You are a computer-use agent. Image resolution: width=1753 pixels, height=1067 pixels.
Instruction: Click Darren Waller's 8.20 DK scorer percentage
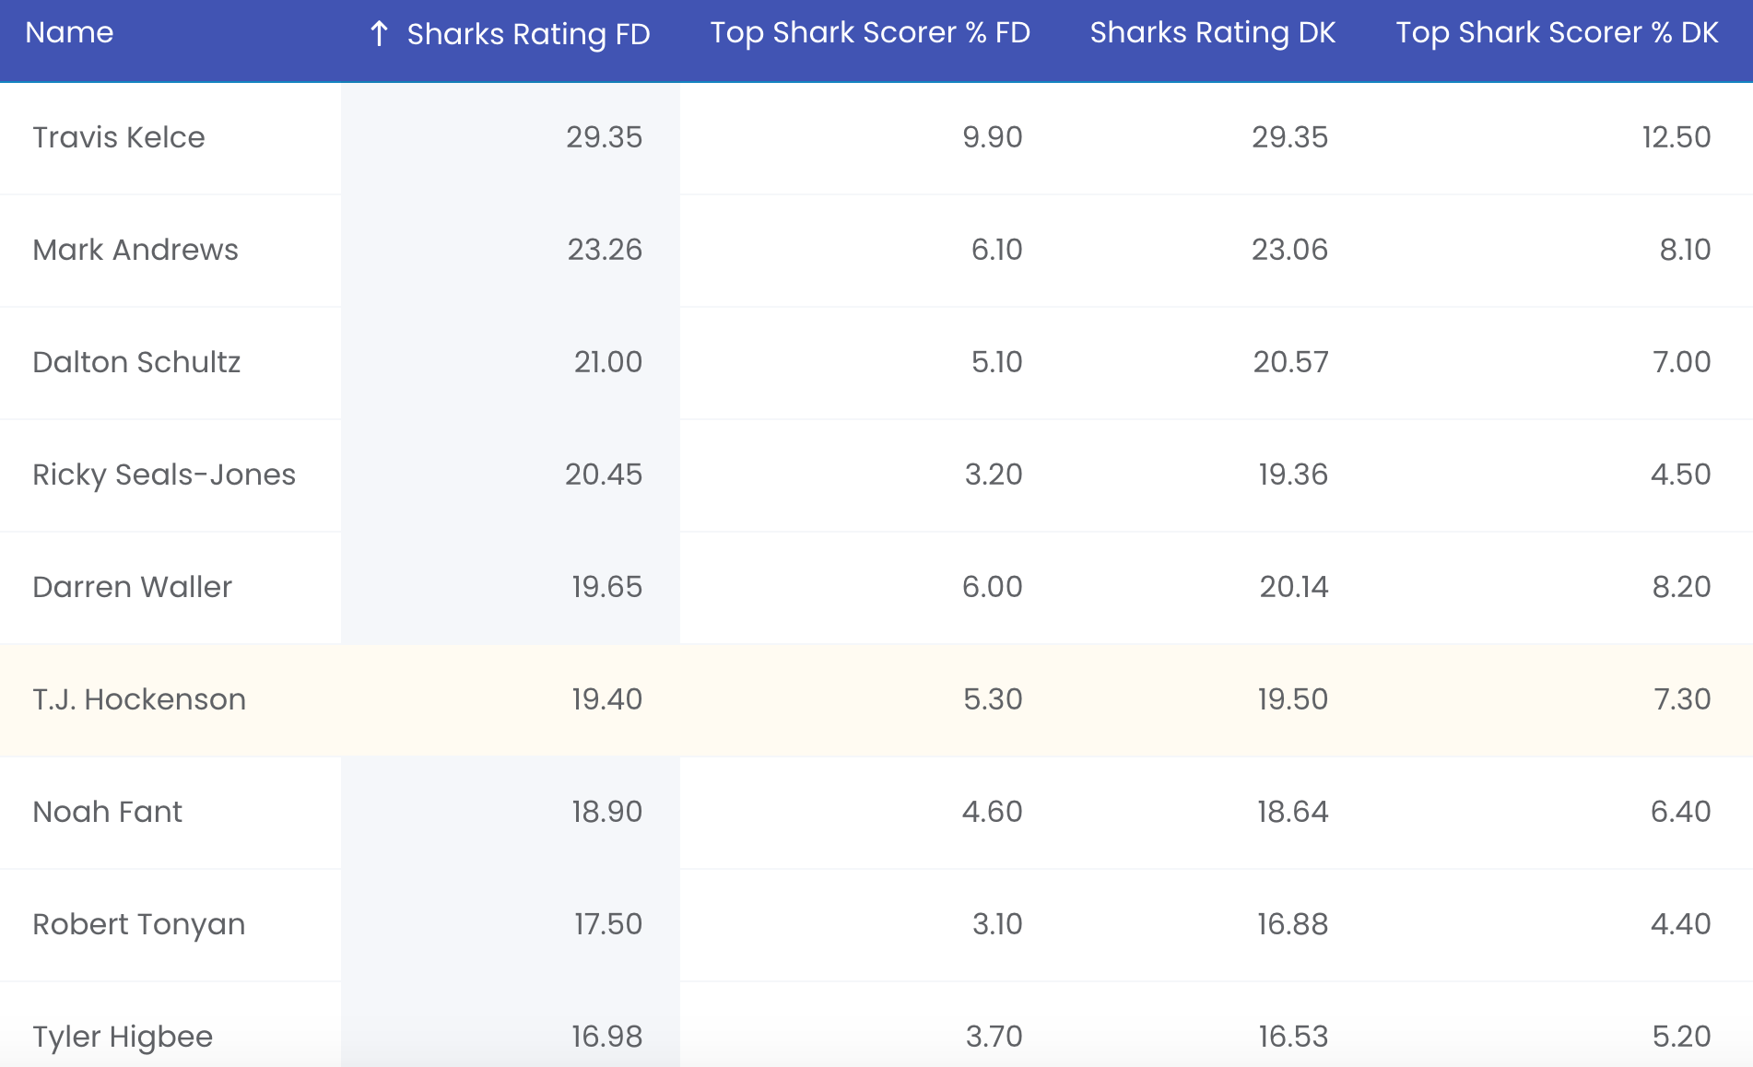pyautogui.click(x=1680, y=587)
